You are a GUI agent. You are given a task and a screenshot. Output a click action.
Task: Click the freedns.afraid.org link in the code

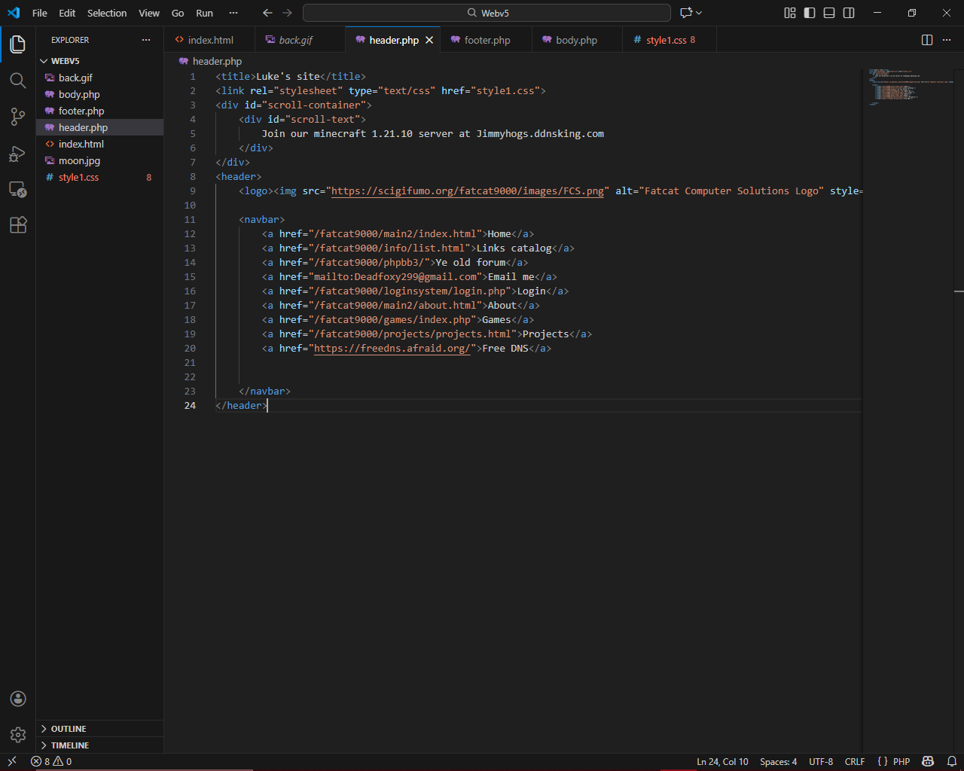tap(392, 348)
